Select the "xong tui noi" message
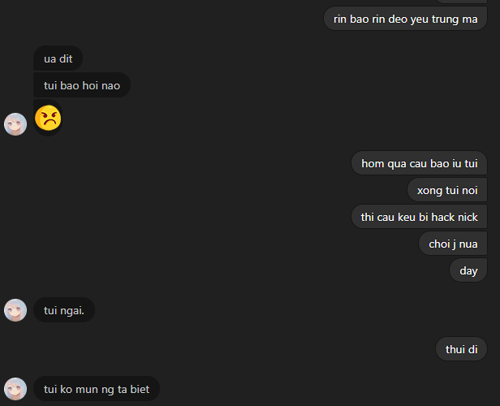The image size is (500, 406). [447, 190]
